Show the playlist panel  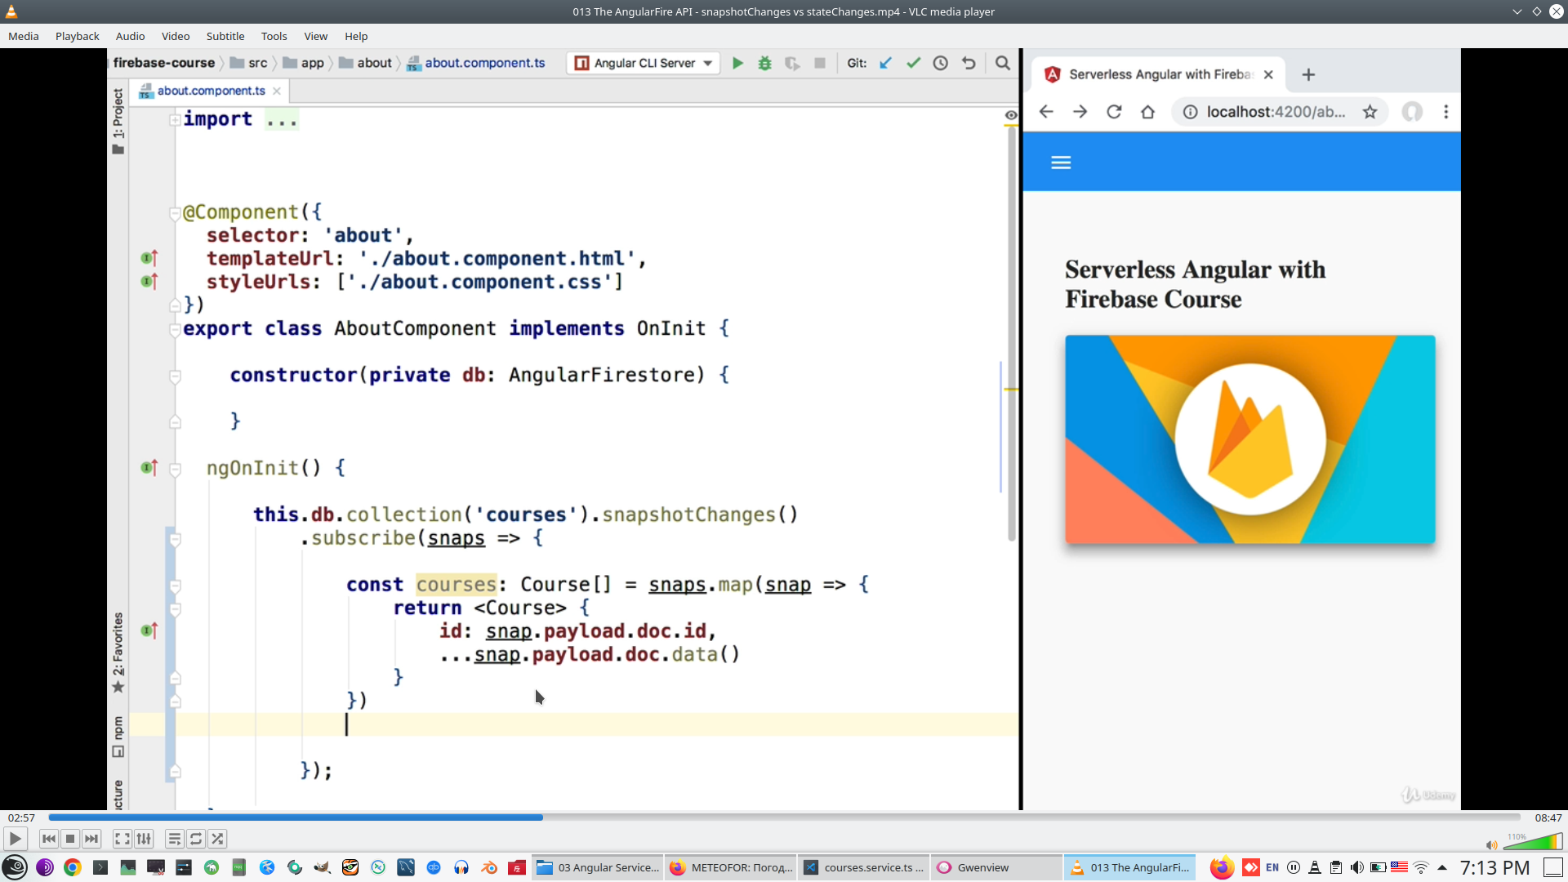coord(174,839)
